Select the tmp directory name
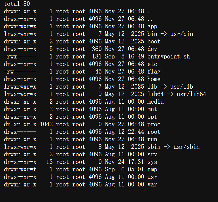The height and width of the screenshot is (202, 218). tap(152, 169)
